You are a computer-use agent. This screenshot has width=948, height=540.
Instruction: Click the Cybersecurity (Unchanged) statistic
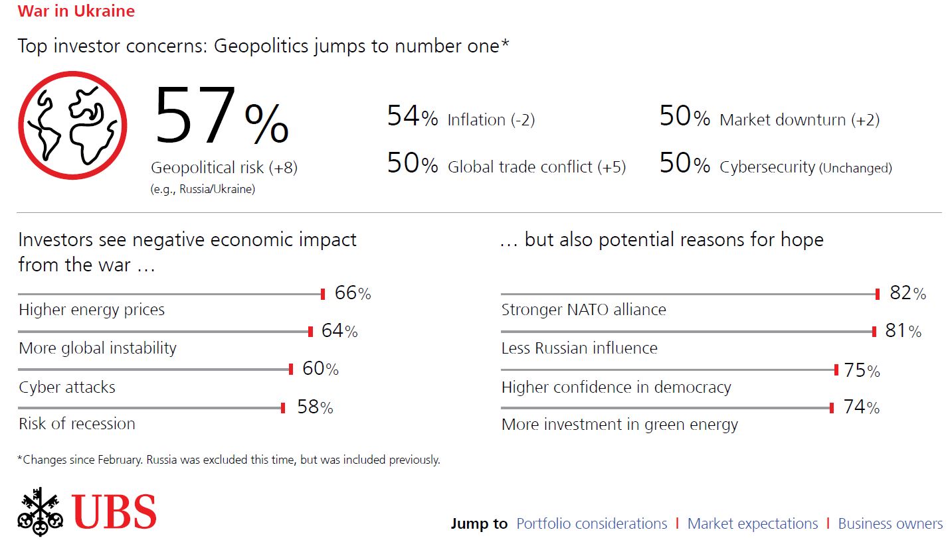pyautogui.click(x=775, y=164)
